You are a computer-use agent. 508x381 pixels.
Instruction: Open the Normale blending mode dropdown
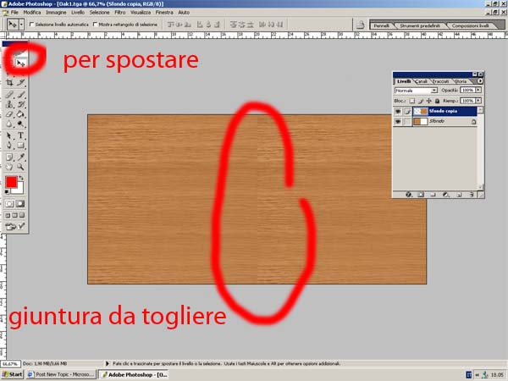[x=434, y=90]
